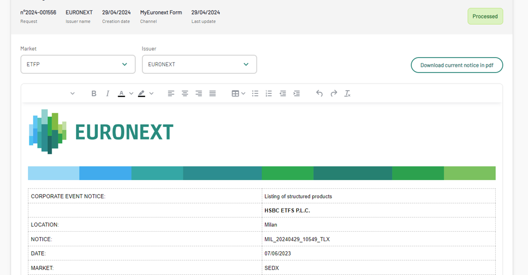Redo last edit

click(334, 94)
